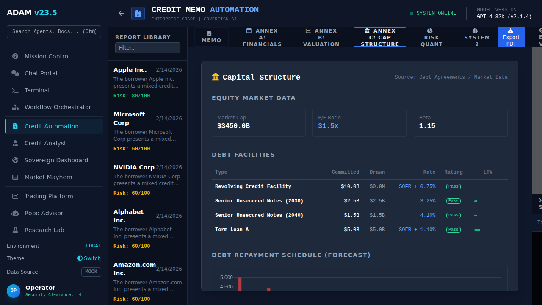
Task: Toggle the MOCK data source button
Action: [91, 272]
